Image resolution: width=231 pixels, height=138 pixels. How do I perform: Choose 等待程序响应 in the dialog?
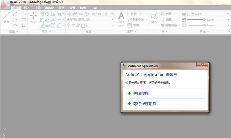[165, 103]
